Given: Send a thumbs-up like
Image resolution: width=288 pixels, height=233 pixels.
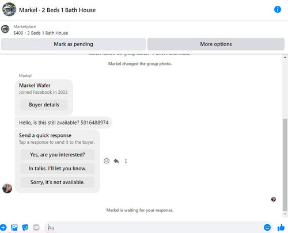Looking at the screenshot, I should [281, 228].
